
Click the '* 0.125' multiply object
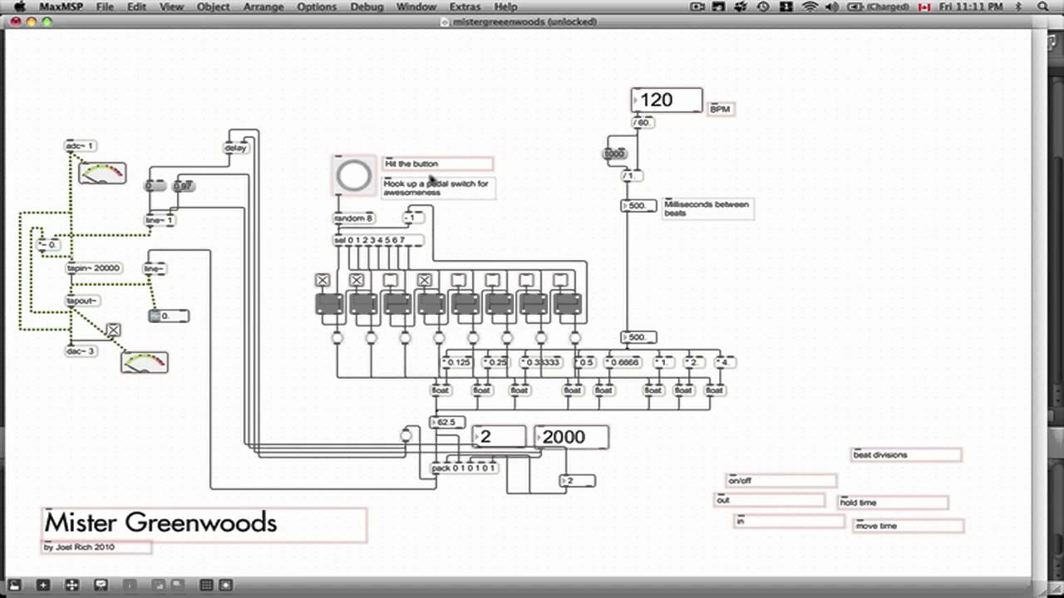(456, 363)
